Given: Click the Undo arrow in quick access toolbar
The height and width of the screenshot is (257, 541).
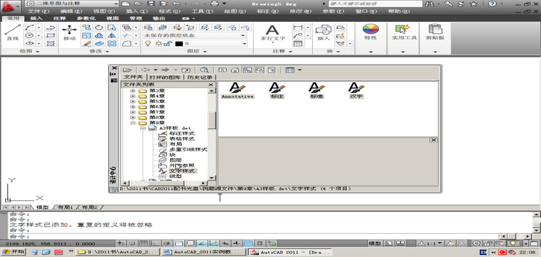Looking at the screenshot, I should tap(176, 3).
